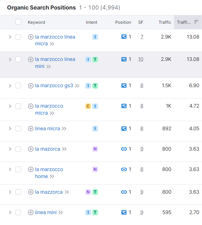Sort by the Position column header
The width and height of the screenshot is (202, 225).
[123, 22]
